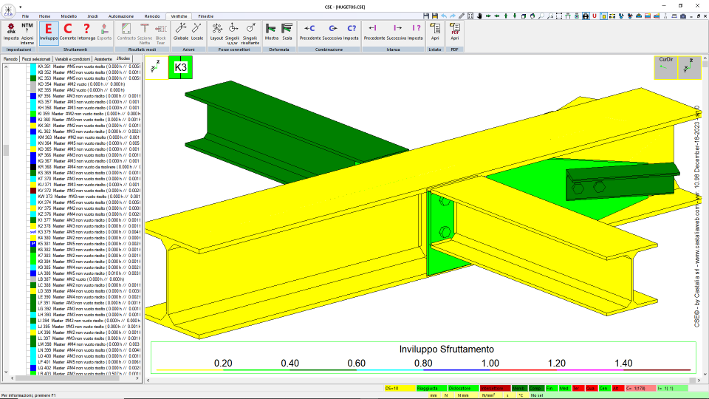Image resolution: width=709 pixels, height=399 pixels.
Task: Click the Corrente utilization icon
Action: (68, 32)
